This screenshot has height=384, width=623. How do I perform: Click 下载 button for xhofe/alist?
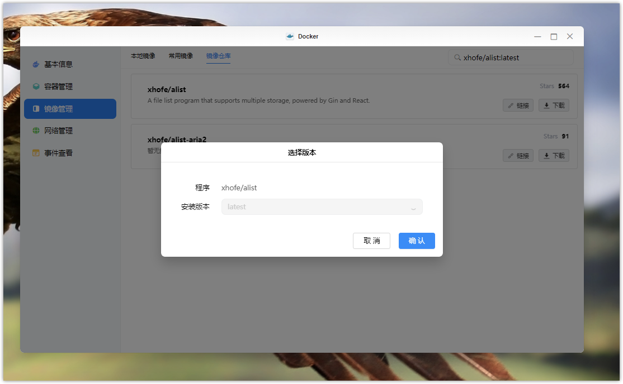(x=554, y=105)
